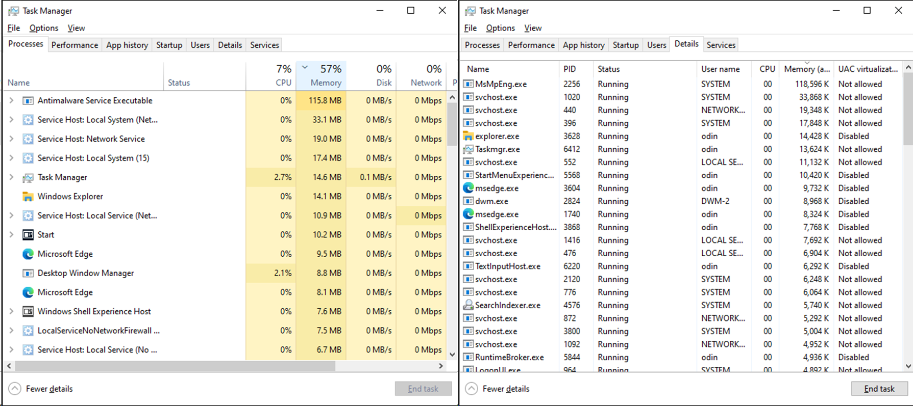Sort Details by UAC virtualization column
This screenshot has width=913, height=406.
868,69
